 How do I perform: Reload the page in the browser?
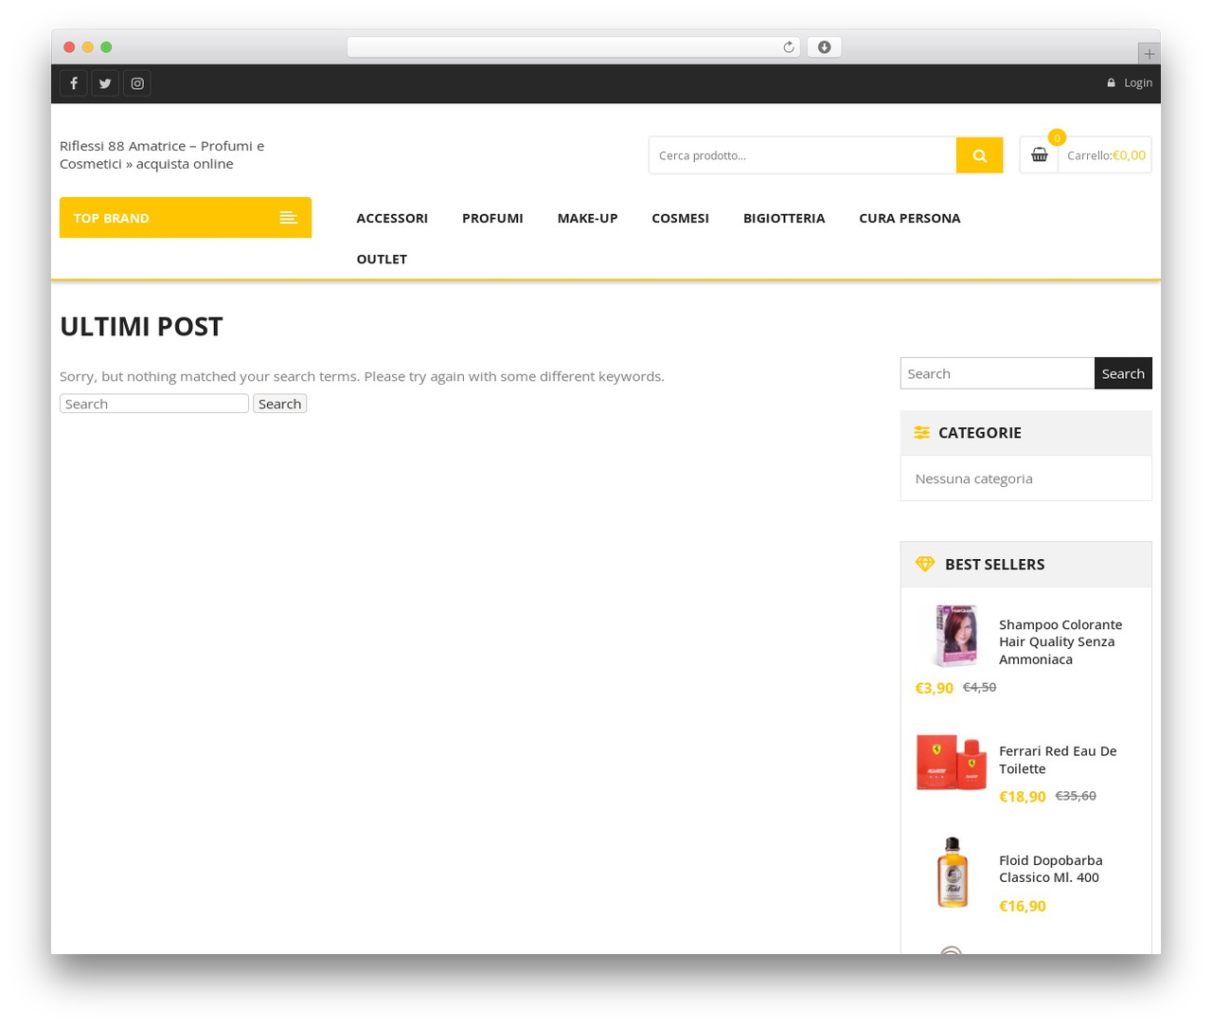788,47
